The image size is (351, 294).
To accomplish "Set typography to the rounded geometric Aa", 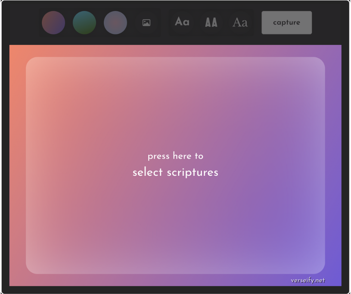I will pyautogui.click(x=182, y=22).
